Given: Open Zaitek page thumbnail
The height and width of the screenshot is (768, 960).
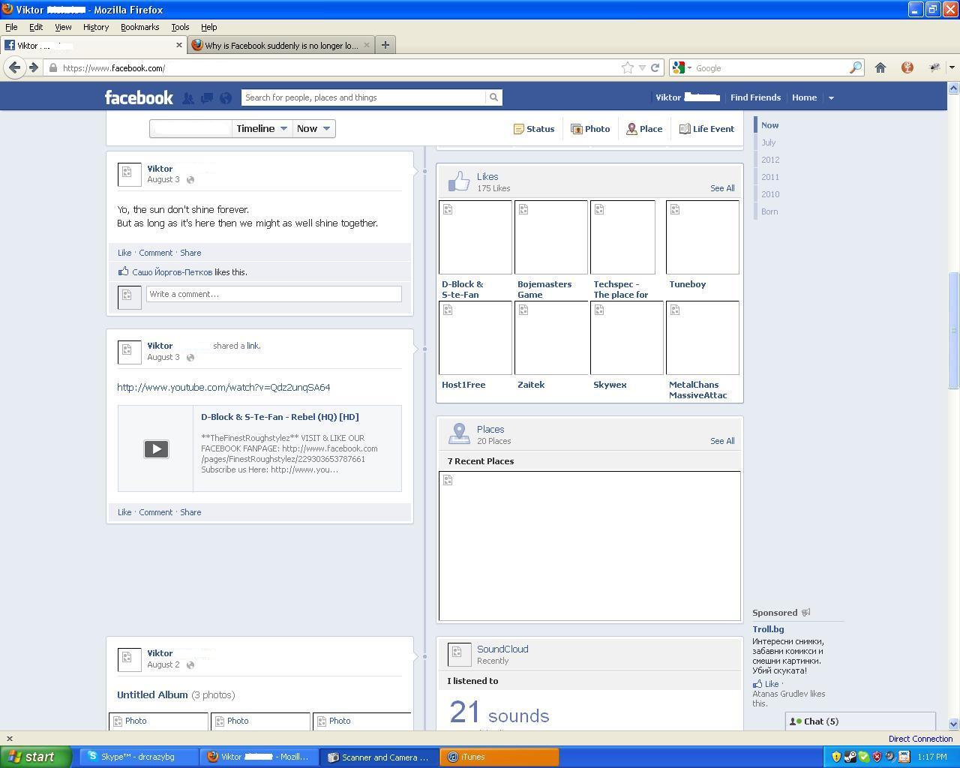Looking at the screenshot, I should pyautogui.click(x=551, y=337).
